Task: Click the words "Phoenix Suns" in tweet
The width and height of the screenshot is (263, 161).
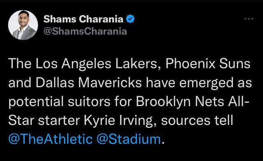Action: click(x=208, y=63)
